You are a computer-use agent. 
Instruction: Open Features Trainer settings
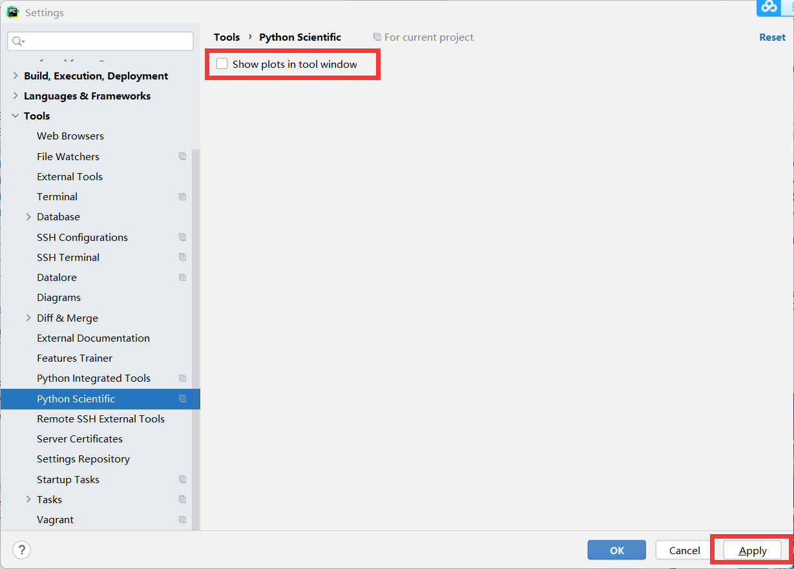coord(74,358)
